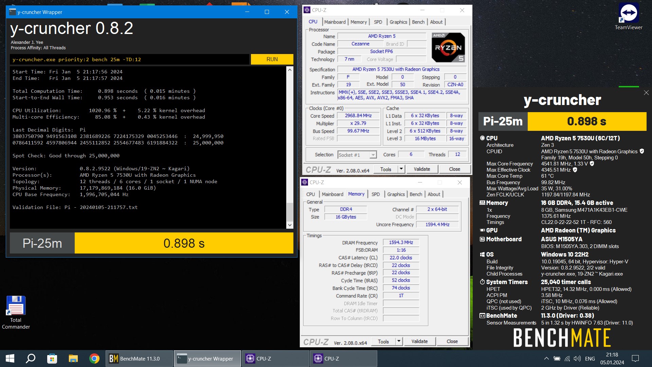Image resolution: width=652 pixels, height=367 pixels.
Task: Click lower CPU-Z window title icon
Action: coord(305,182)
